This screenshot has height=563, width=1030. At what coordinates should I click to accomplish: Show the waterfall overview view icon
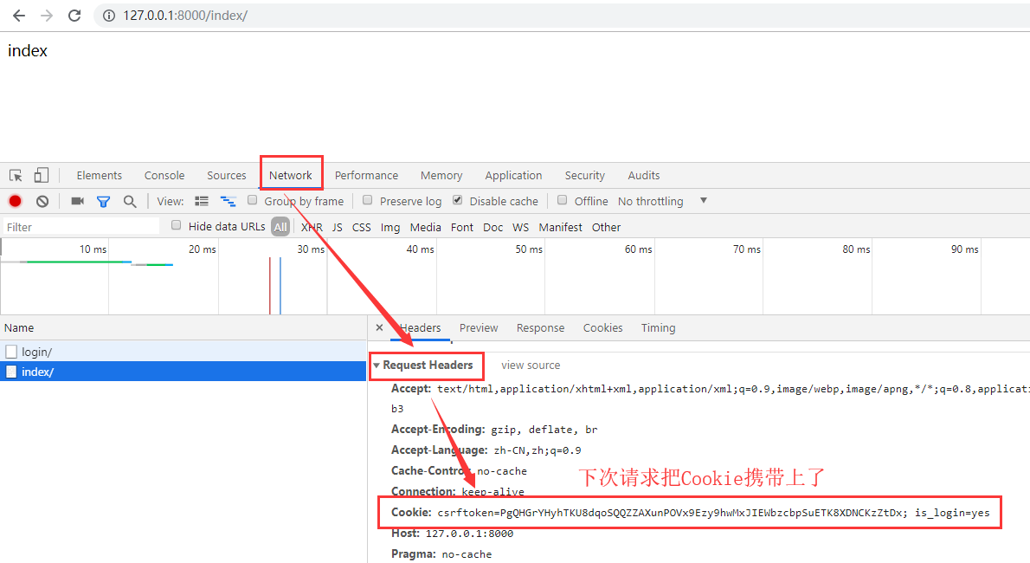point(228,201)
